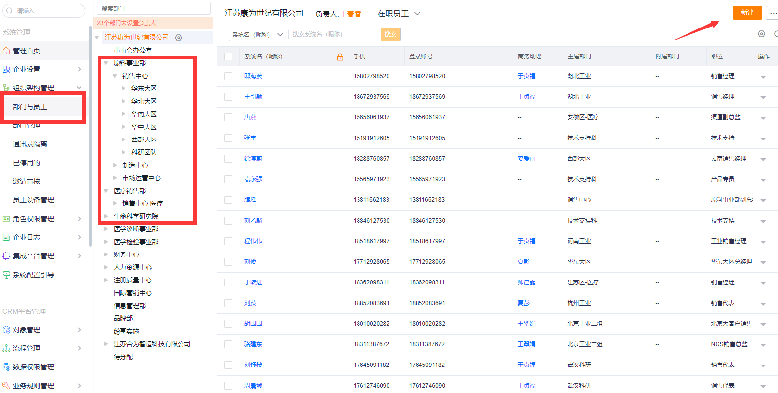Check the row with phone 13811662183

tap(228, 200)
